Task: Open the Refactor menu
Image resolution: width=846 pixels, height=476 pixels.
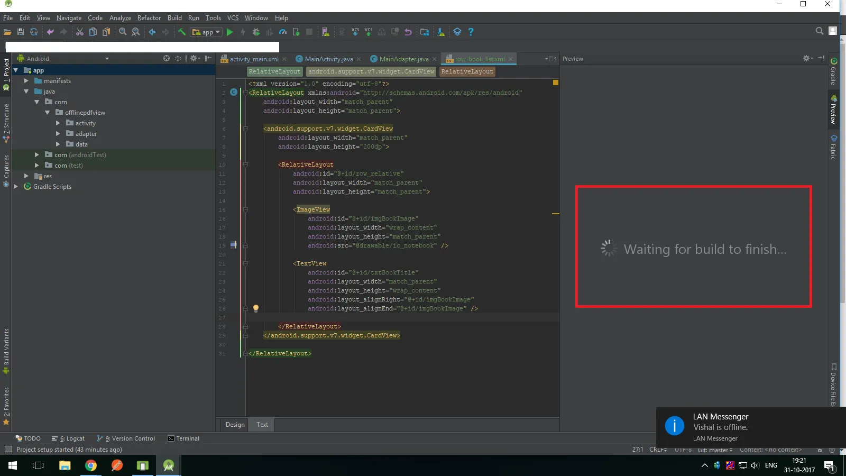Action: pos(149,18)
